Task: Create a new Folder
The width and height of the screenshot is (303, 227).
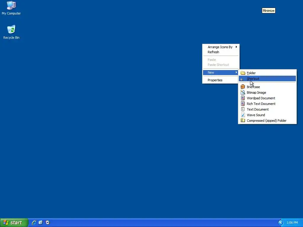Action: coord(267,73)
